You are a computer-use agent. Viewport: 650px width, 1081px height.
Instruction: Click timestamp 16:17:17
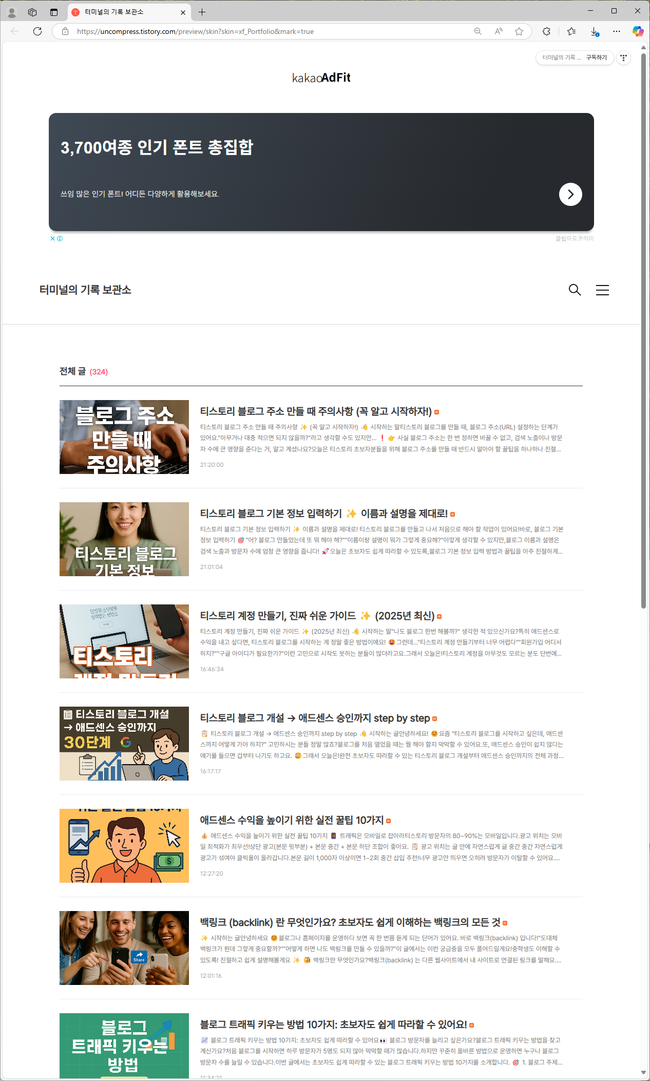tap(211, 771)
